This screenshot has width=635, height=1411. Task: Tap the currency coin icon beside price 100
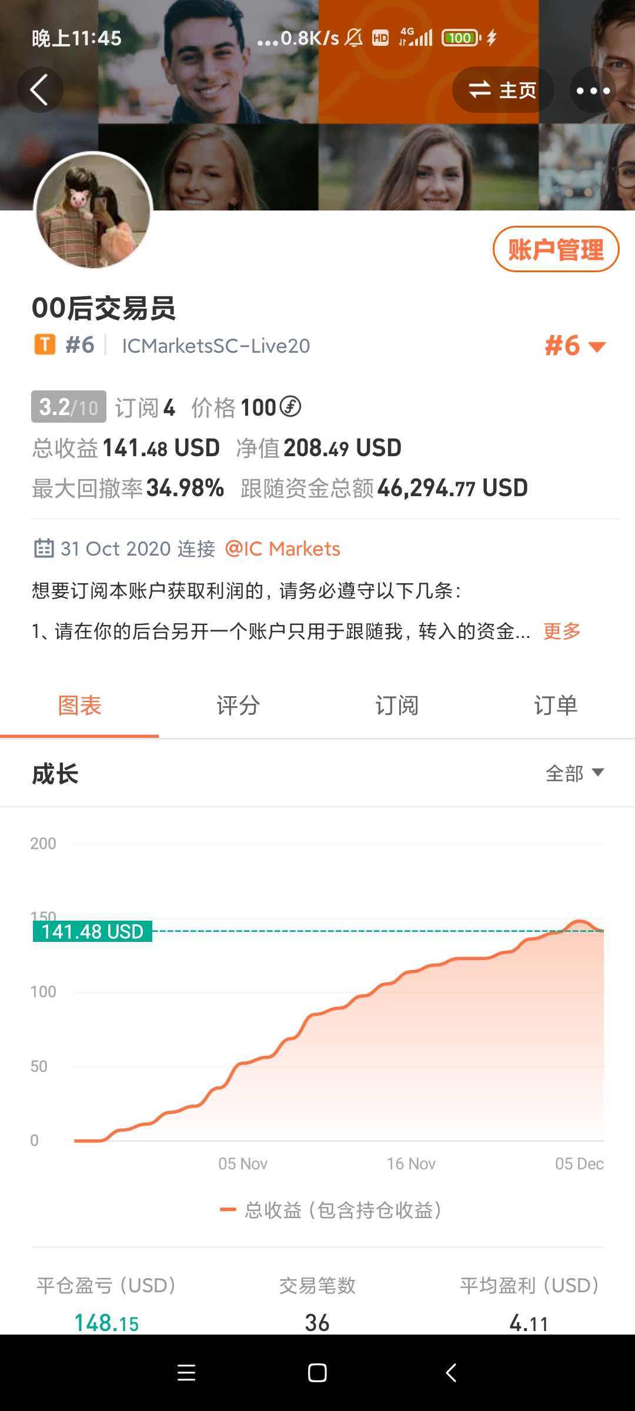tap(290, 406)
